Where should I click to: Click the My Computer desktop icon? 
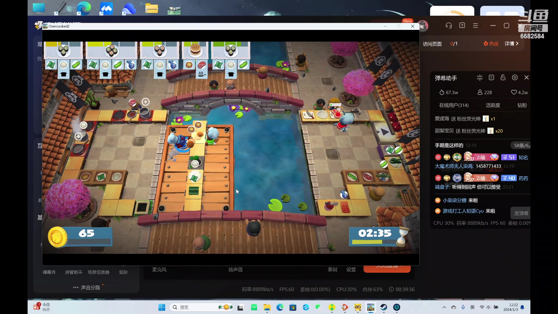pos(39,8)
